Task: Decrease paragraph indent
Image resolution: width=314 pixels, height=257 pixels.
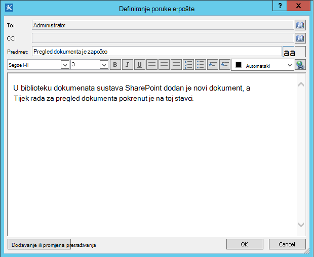Action: tap(213, 65)
